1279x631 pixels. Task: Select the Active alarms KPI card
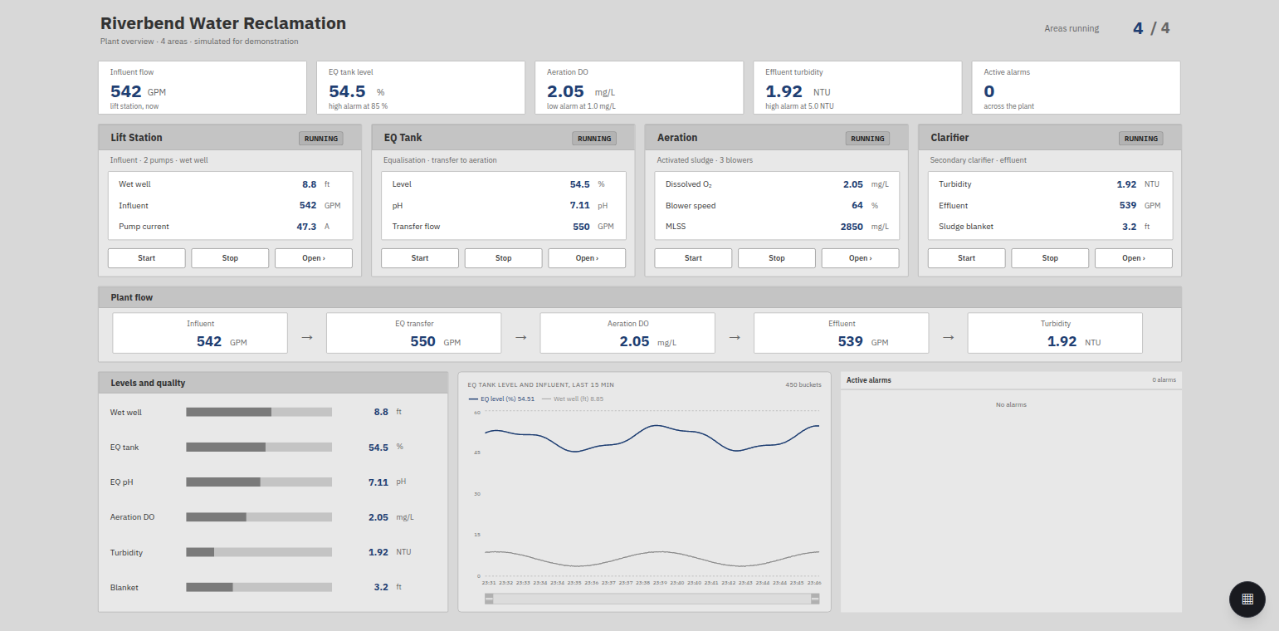(1076, 87)
